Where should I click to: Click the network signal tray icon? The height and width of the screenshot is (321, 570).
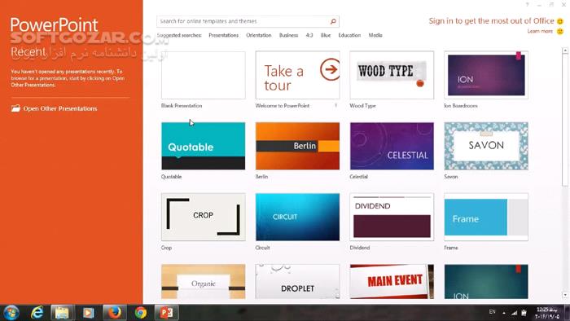pyautogui.click(x=514, y=312)
